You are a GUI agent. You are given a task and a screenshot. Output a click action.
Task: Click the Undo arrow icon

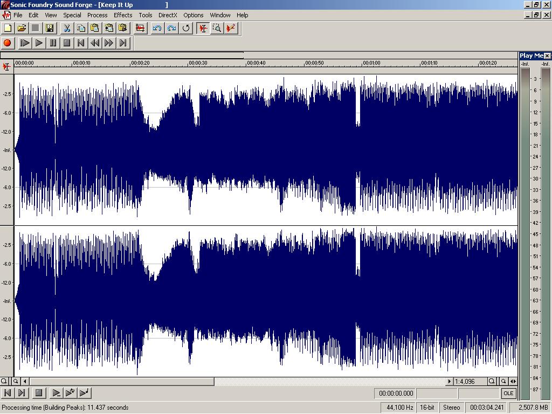157,28
